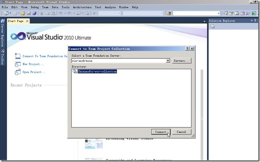Image resolution: width=260 pixels, height=162 pixels.
Task: Open the Team menu
Action: tap(45, 7)
